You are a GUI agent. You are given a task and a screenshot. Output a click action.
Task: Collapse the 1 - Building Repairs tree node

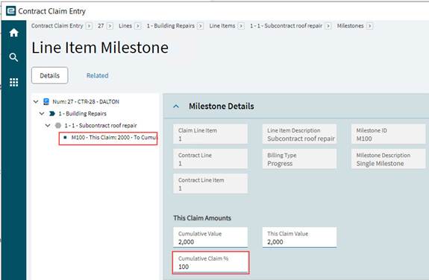click(42, 113)
